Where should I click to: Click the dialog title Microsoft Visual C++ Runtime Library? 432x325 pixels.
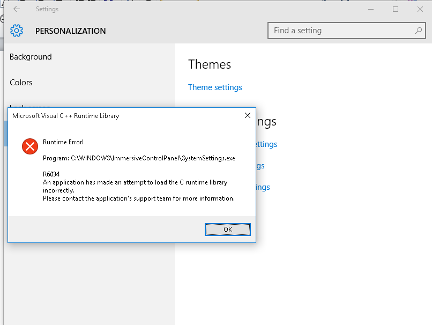66,116
